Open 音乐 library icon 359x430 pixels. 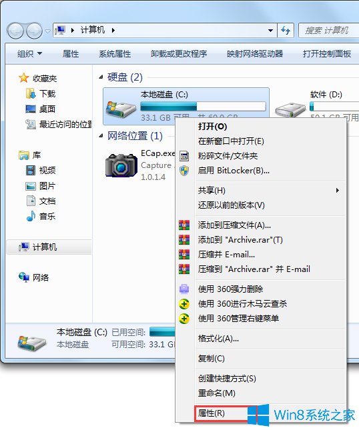tap(31, 216)
